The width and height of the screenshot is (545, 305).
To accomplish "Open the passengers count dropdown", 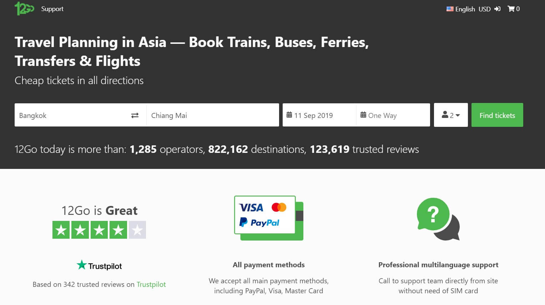I will click(451, 115).
